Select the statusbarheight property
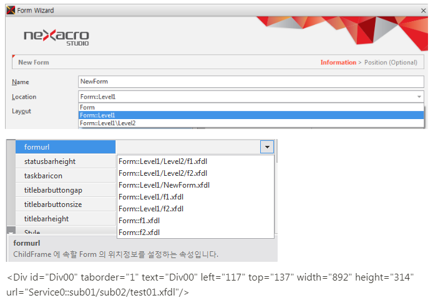The image size is (433, 298). 65,161
